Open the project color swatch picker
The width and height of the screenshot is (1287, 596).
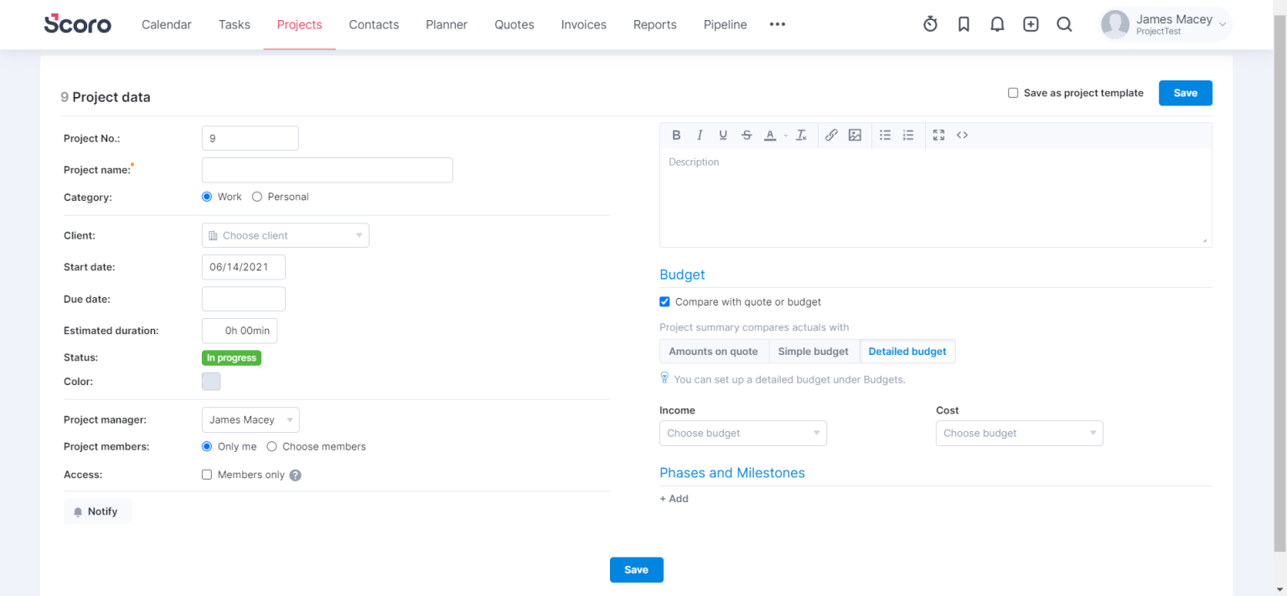click(211, 381)
